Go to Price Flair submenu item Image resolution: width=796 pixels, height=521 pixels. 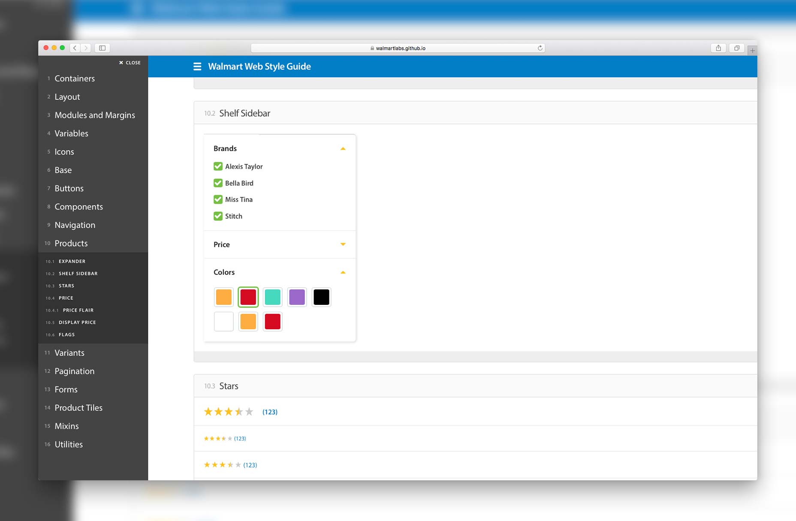point(78,310)
